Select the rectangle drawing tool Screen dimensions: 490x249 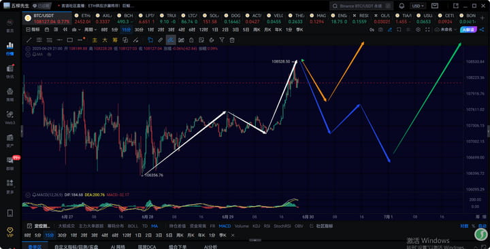coord(70,40)
